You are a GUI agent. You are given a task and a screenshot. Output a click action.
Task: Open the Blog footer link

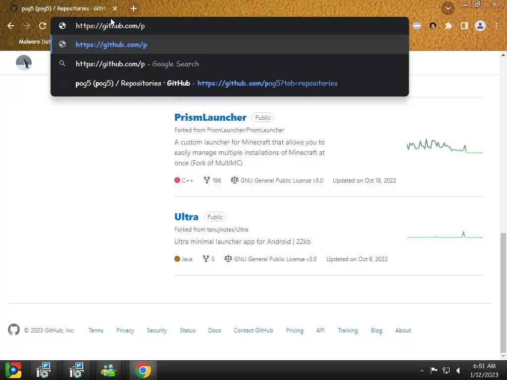(x=376, y=331)
